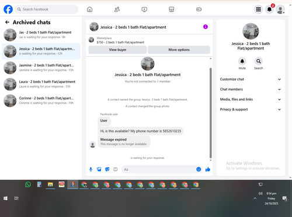Click the Marketplace listing thumbnail
This screenshot has width=292, height=217.
pos(91,40)
